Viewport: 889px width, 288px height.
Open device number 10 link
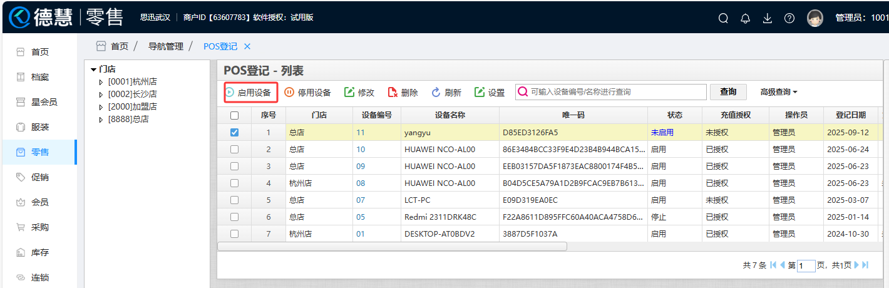[x=361, y=150]
